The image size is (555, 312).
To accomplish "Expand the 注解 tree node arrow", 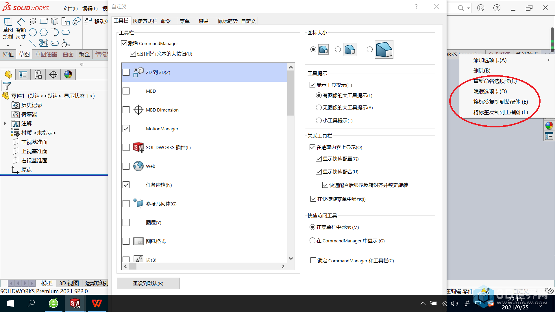I will pyautogui.click(x=5, y=123).
